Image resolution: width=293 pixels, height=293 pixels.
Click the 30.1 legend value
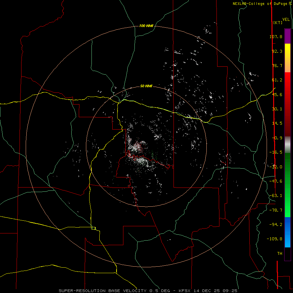277,109
